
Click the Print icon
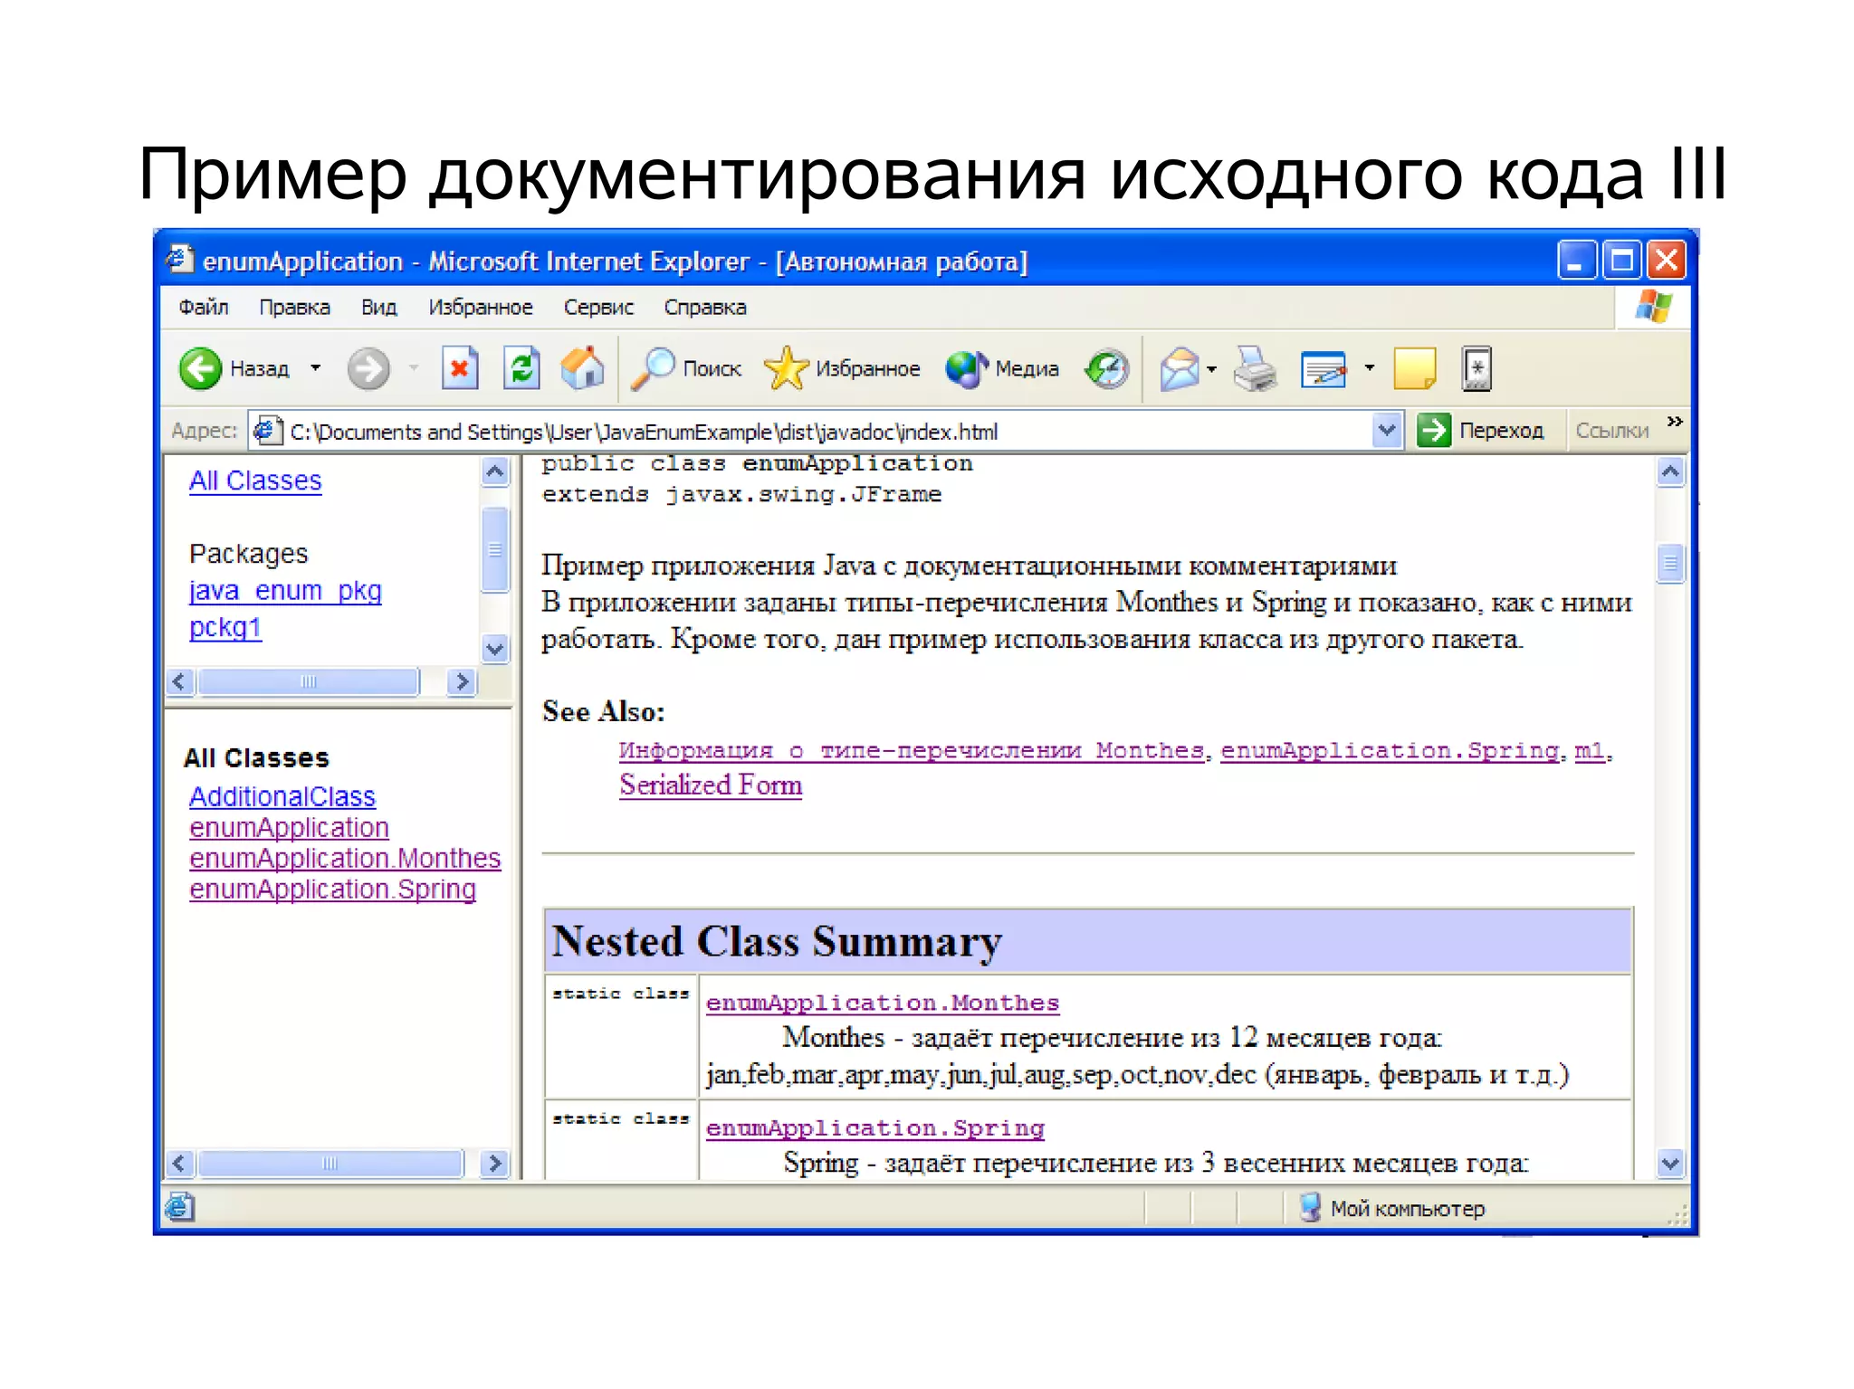1255,368
